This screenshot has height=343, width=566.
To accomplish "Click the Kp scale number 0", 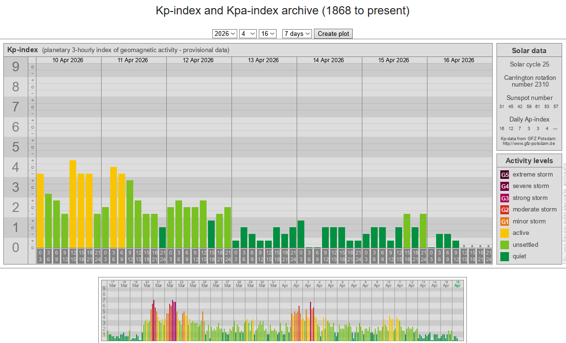I will (x=15, y=247).
